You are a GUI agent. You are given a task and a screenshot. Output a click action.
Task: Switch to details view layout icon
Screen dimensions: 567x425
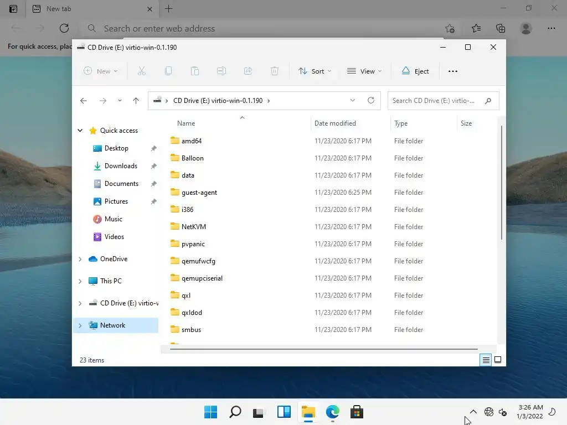pyautogui.click(x=486, y=360)
